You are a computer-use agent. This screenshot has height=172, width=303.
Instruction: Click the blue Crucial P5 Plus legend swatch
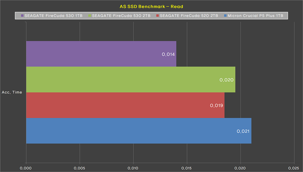click(225, 16)
